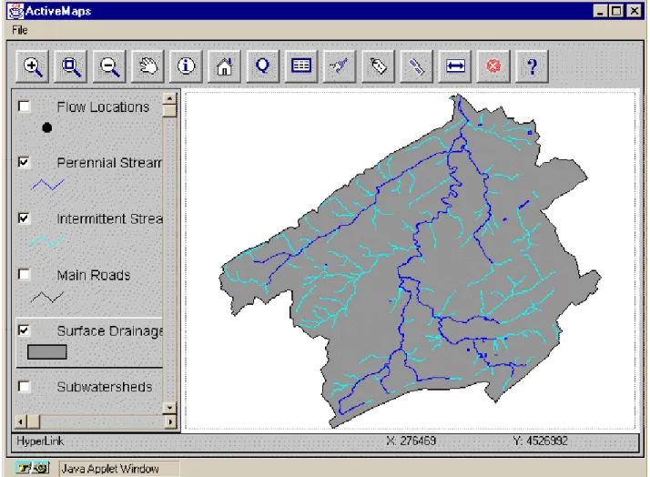The image size is (650, 477).
Task: Click the cyan Intermittent Streams line symbol
Action: pyautogui.click(x=47, y=241)
